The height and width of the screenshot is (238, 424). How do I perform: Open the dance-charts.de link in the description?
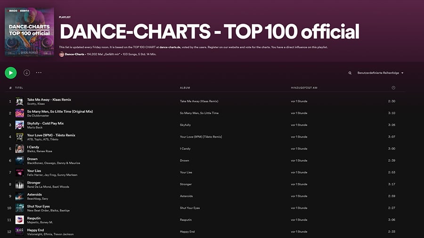click(170, 47)
